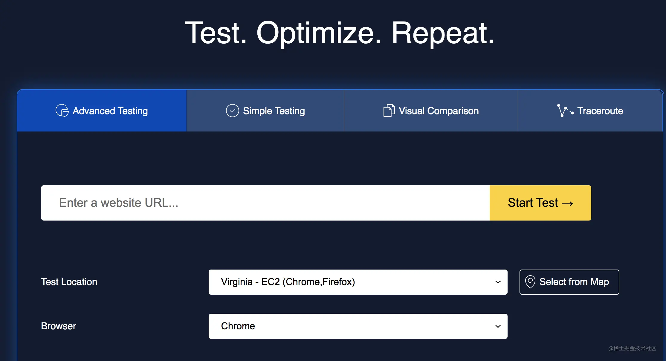
Task: Switch to the Simple Testing tab
Action: coord(274,111)
